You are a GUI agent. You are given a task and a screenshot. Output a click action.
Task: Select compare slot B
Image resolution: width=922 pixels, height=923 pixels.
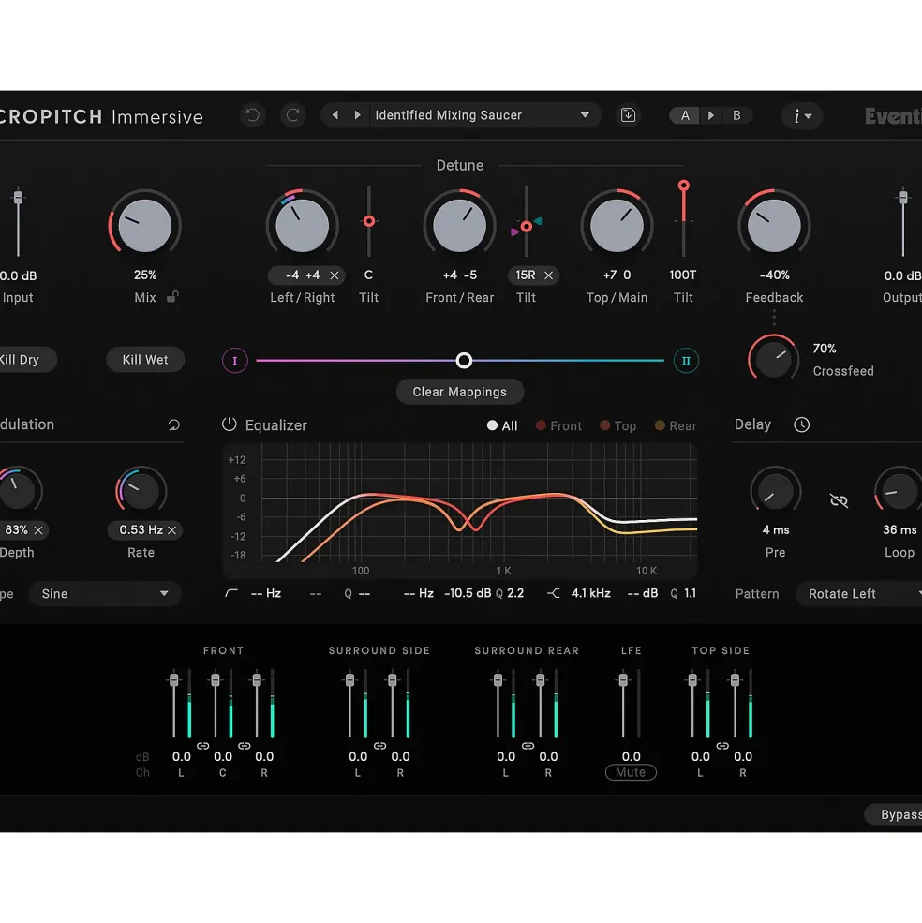click(x=736, y=115)
